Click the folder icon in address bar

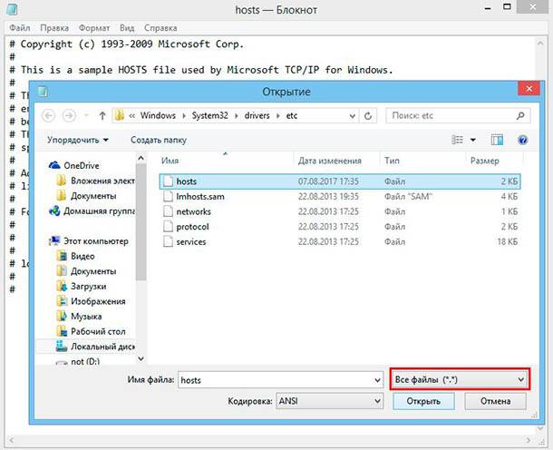click(x=120, y=115)
